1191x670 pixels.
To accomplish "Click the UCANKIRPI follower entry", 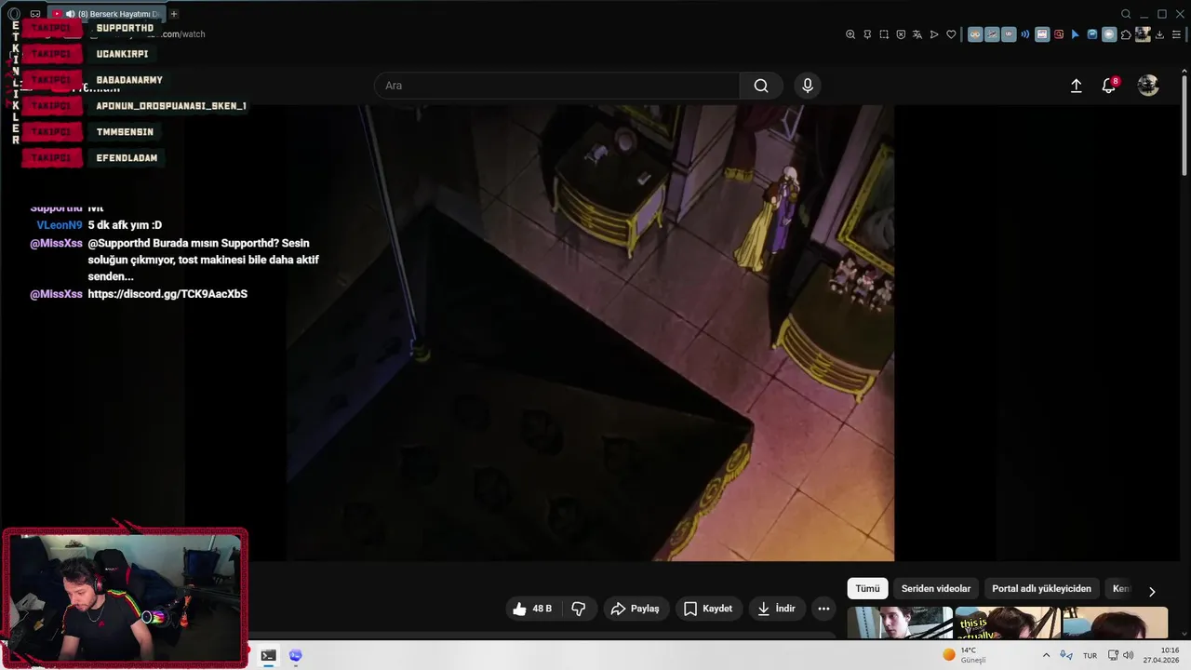I will 122,54.
